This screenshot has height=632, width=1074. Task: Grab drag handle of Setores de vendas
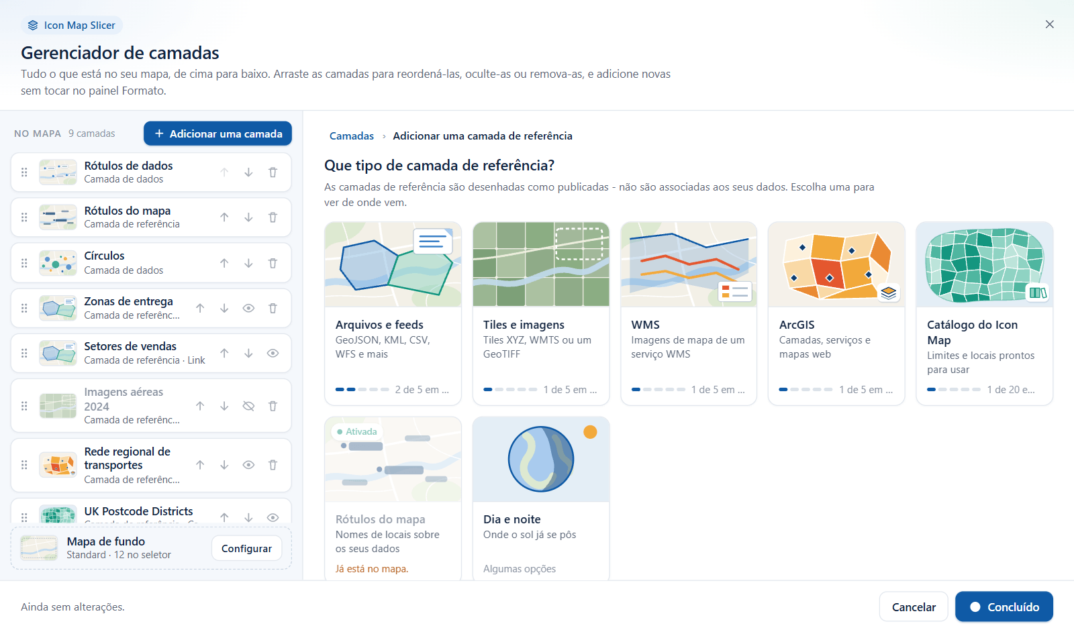tap(24, 353)
